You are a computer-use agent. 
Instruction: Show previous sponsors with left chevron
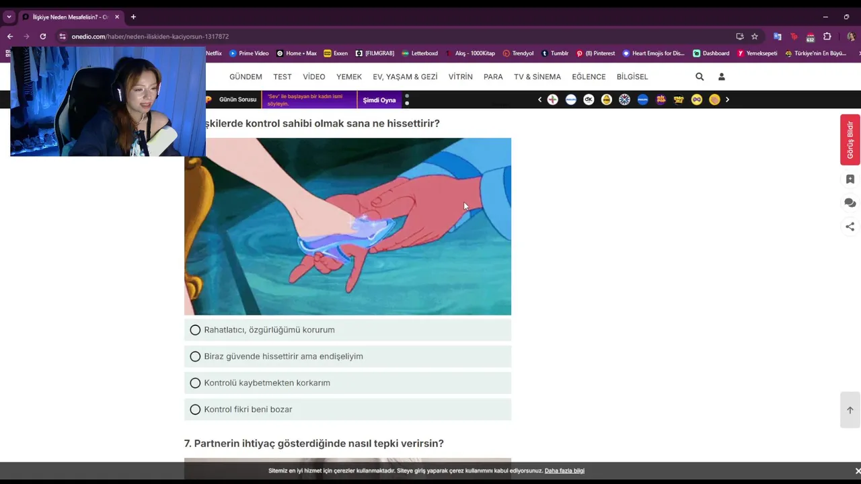tap(539, 99)
